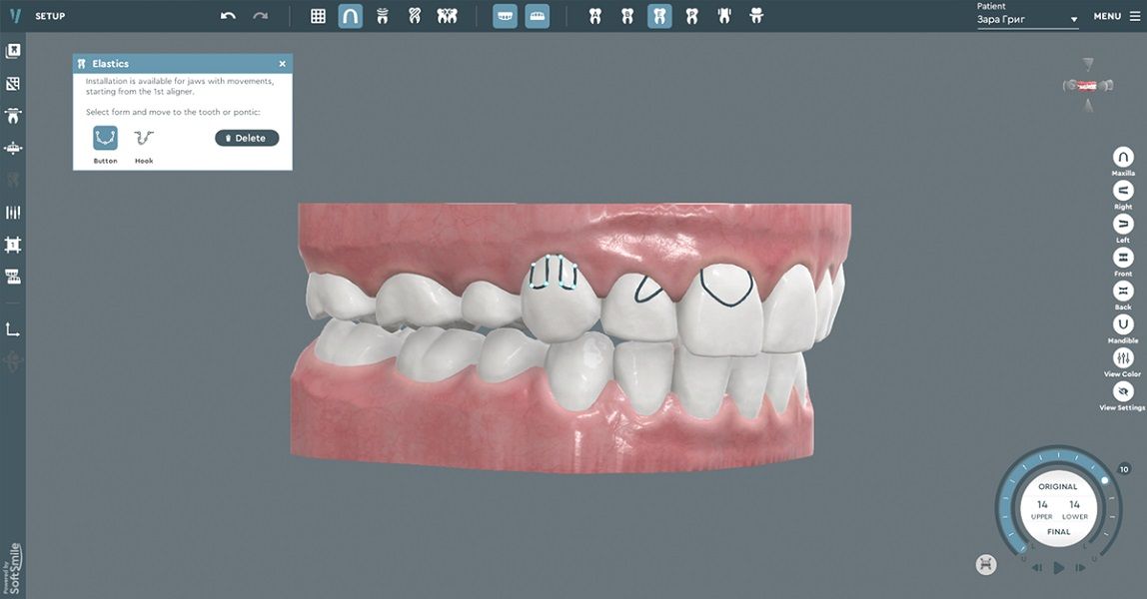Screen dimensions: 1147x599
Task: Open the tooth icon in left sidebar
Action: pos(12,116)
